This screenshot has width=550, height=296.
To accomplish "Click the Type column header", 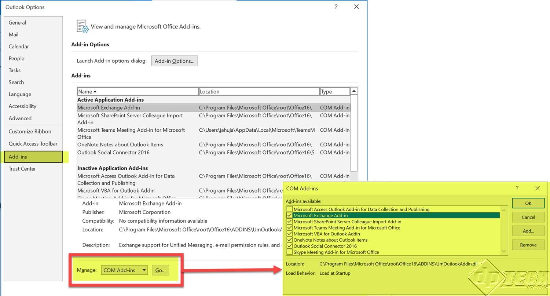I will point(335,91).
